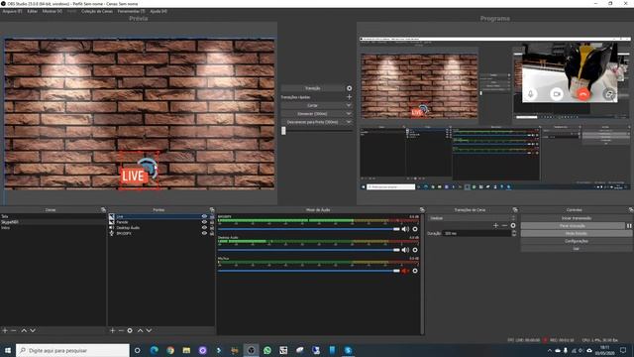Open Google Chrome from the taskbar
This screenshot has width=634, height=357.
170,350
